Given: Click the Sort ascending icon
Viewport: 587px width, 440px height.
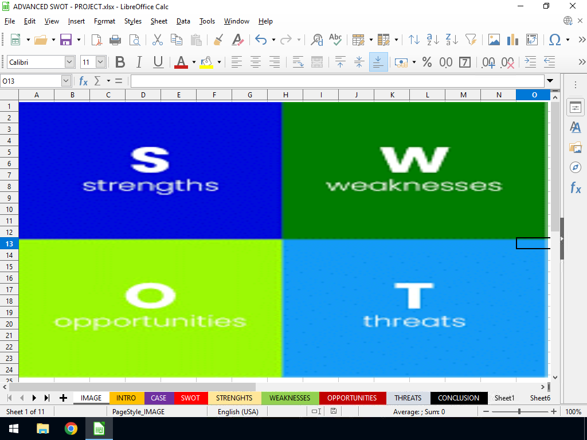Looking at the screenshot, I should click(x=433, y=40).
